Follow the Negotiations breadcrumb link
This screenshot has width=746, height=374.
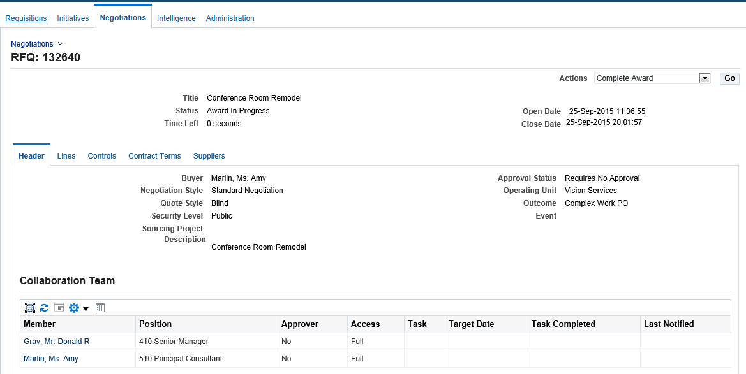[x=32, y=44]
